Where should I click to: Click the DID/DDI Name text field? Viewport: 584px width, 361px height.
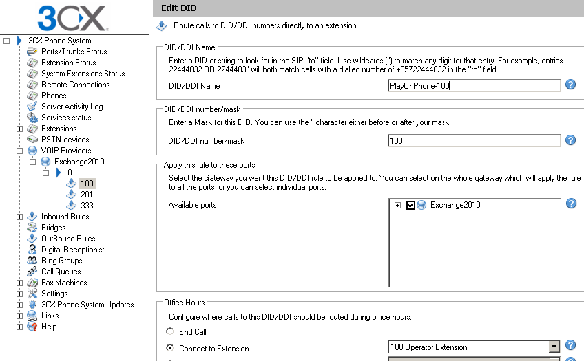tap(474, 86)
